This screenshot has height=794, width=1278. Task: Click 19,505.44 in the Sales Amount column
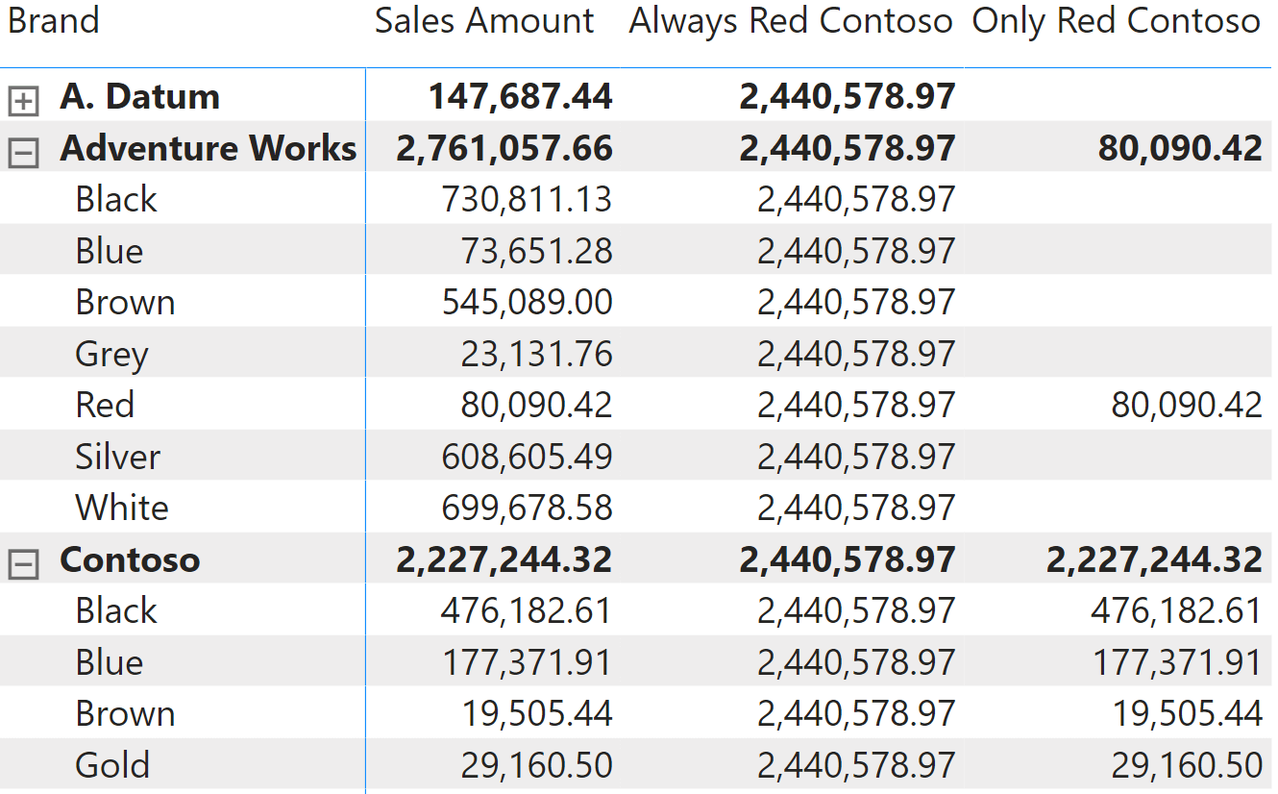[x=536, y=713]
